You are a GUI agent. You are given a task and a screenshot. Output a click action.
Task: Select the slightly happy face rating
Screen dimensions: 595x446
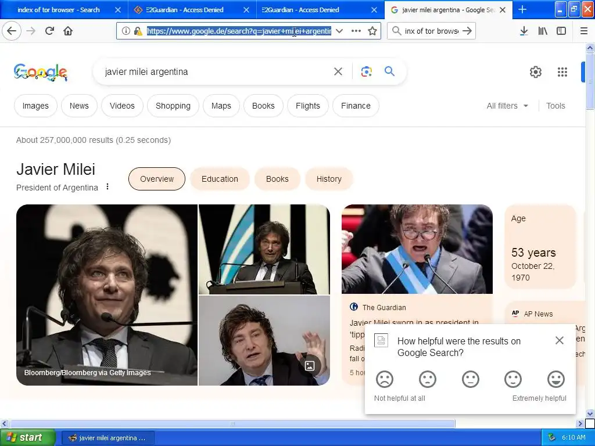513,379
